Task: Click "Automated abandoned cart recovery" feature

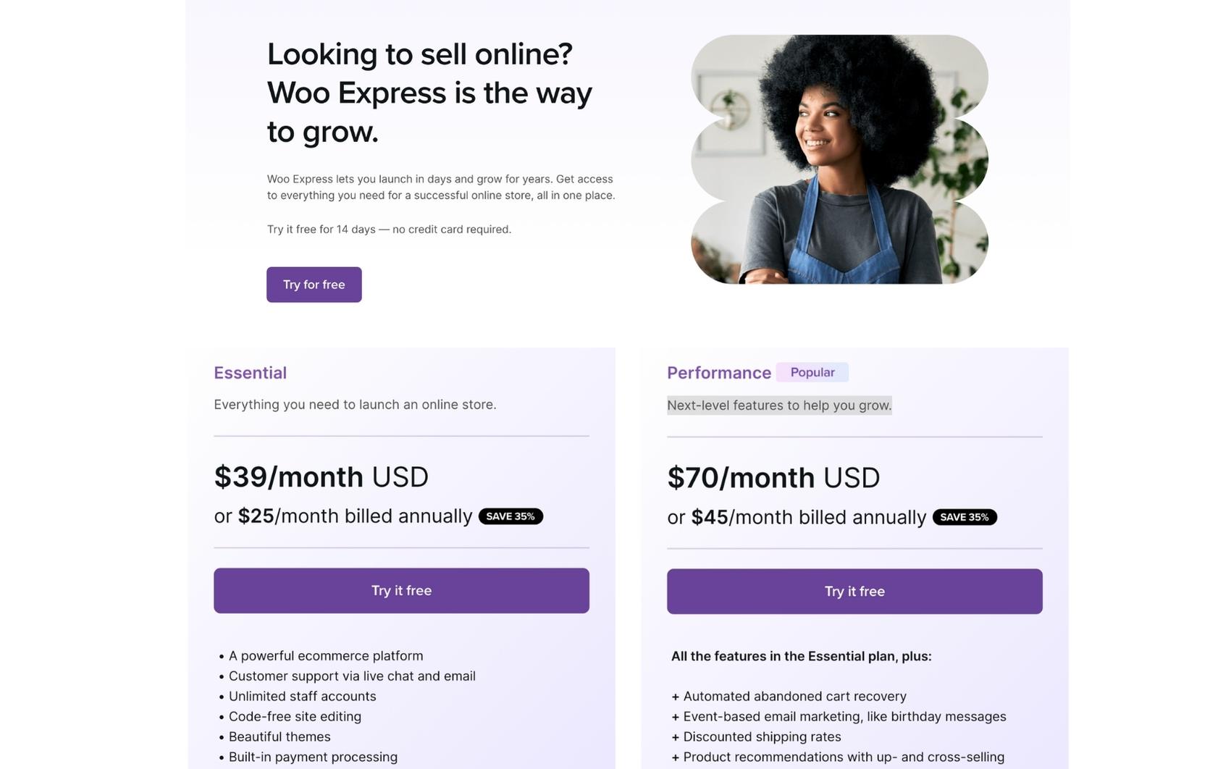Action: tap(794, 697)
